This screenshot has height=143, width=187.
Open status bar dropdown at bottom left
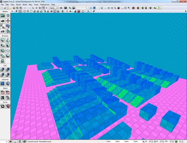(6, 142)
